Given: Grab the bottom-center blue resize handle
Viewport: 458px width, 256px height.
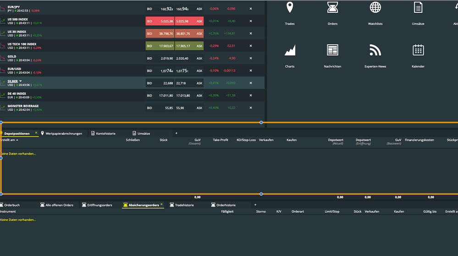Looking at the screenshot, I should click(261, 194).
